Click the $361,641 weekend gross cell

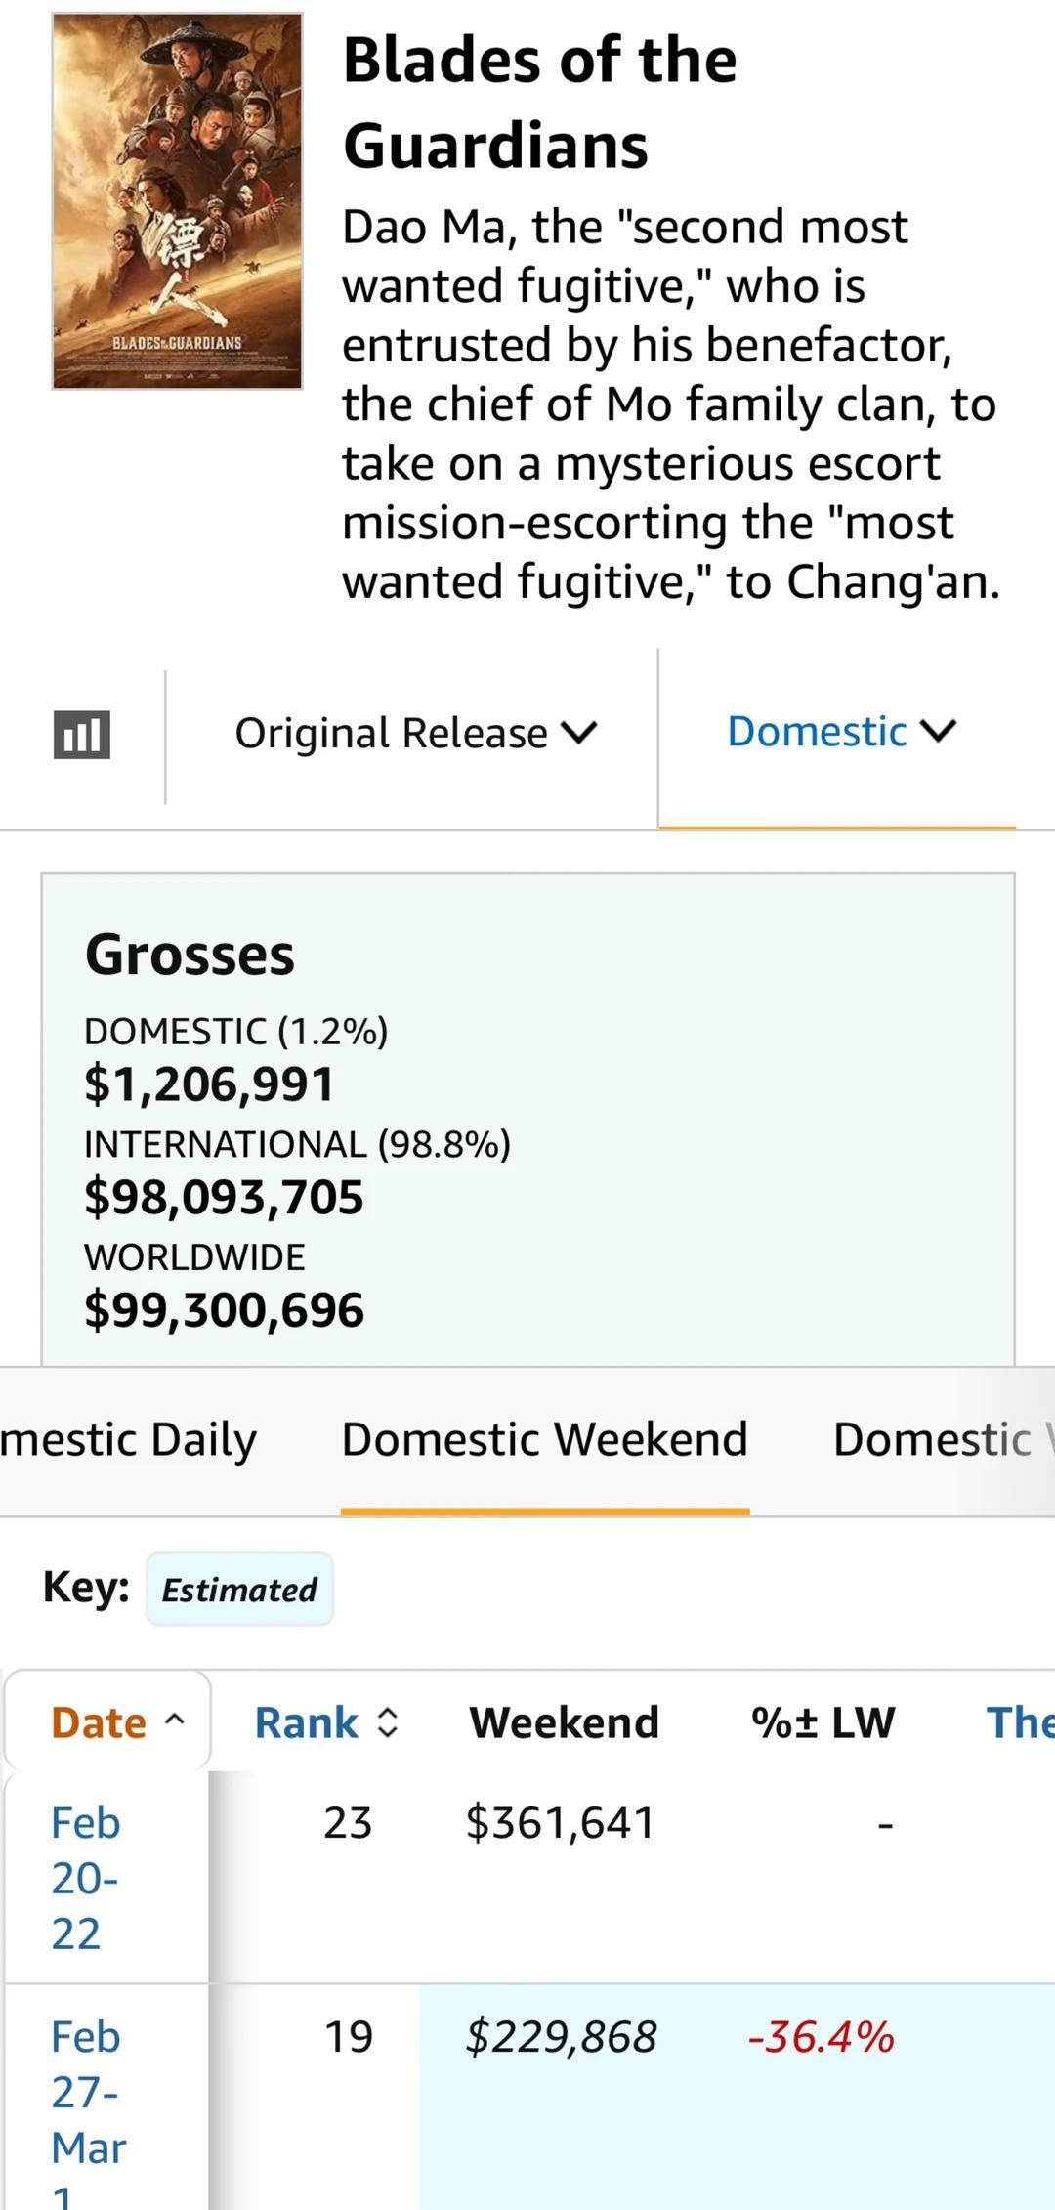point(560,1823)
